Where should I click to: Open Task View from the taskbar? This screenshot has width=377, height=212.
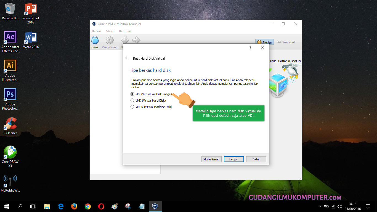pyautogui.click(x=33, y=206)
